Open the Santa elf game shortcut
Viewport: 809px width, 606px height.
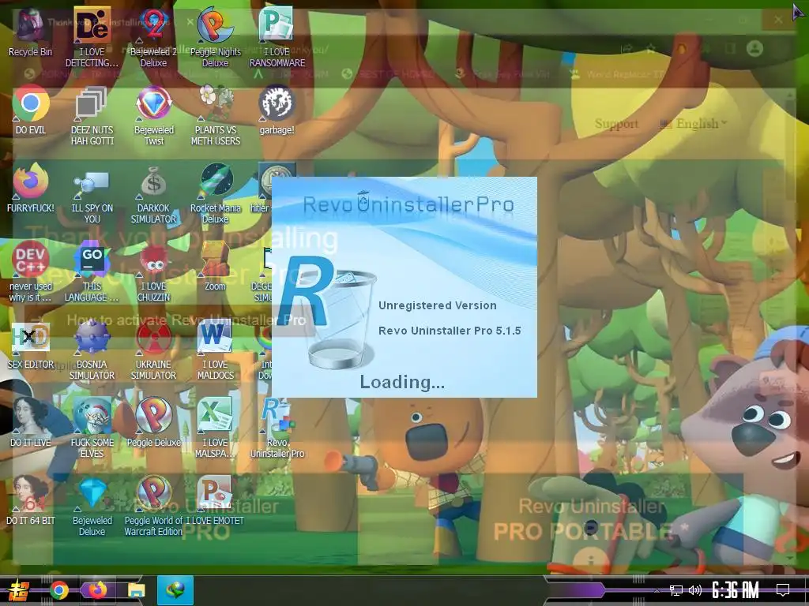coord(92,428)
